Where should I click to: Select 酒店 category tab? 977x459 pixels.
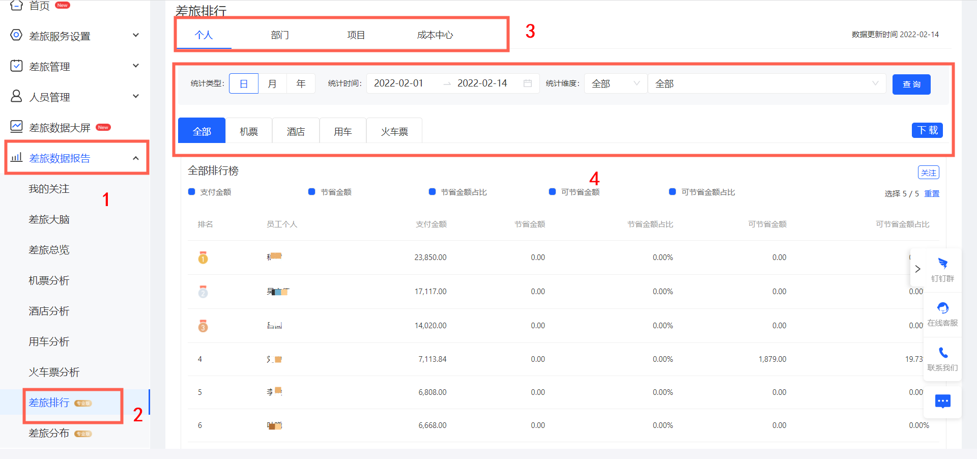coord(296,131)
